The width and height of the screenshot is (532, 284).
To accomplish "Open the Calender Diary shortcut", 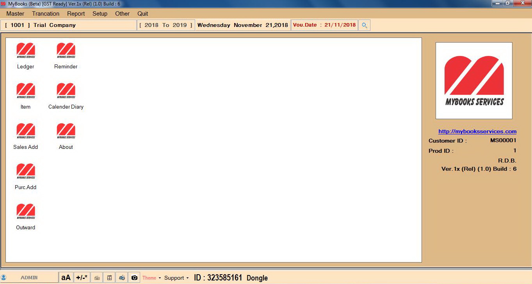I will click(66, 91).
